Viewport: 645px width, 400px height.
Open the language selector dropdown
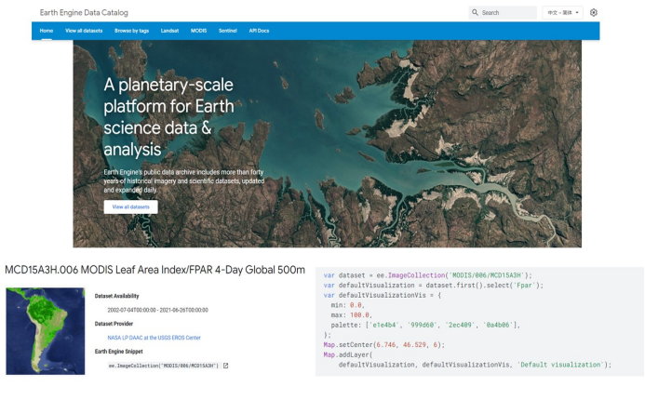(x=562, y=12)
